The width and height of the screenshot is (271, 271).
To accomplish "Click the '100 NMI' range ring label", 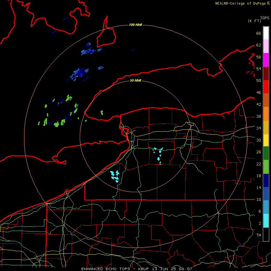I will tap(135, 25).
